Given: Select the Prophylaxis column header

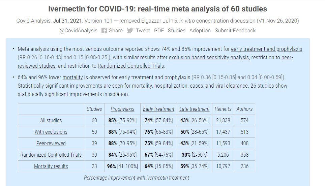Looking at the screenshot, I should point(122,109).
